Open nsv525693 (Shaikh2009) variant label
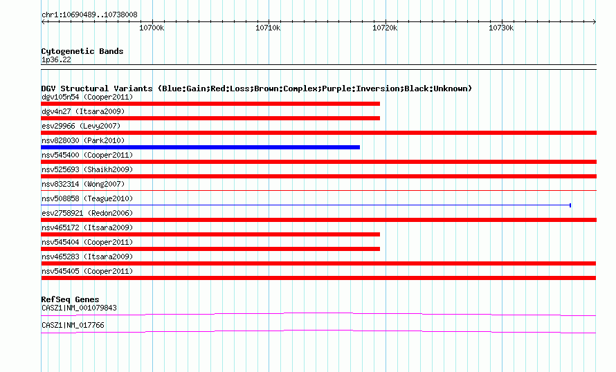This screenshot has width=616, height=372. (87, 169)
